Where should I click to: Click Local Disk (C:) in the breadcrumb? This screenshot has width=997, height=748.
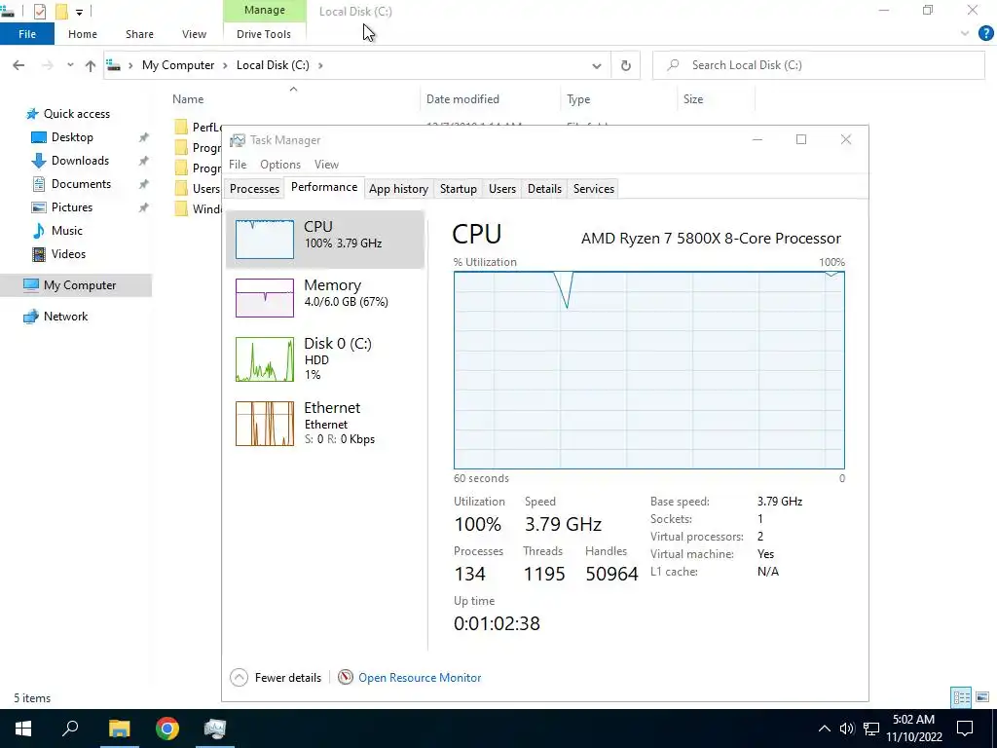[x=273, y=65]
